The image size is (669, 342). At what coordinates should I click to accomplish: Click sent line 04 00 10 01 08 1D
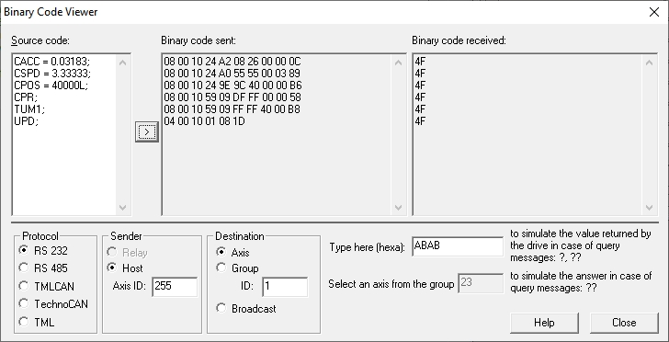[x=204, y=121]
